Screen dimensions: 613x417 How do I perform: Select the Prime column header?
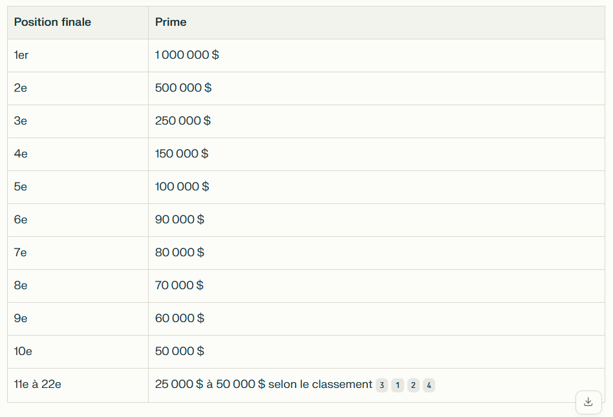point(376,22)
